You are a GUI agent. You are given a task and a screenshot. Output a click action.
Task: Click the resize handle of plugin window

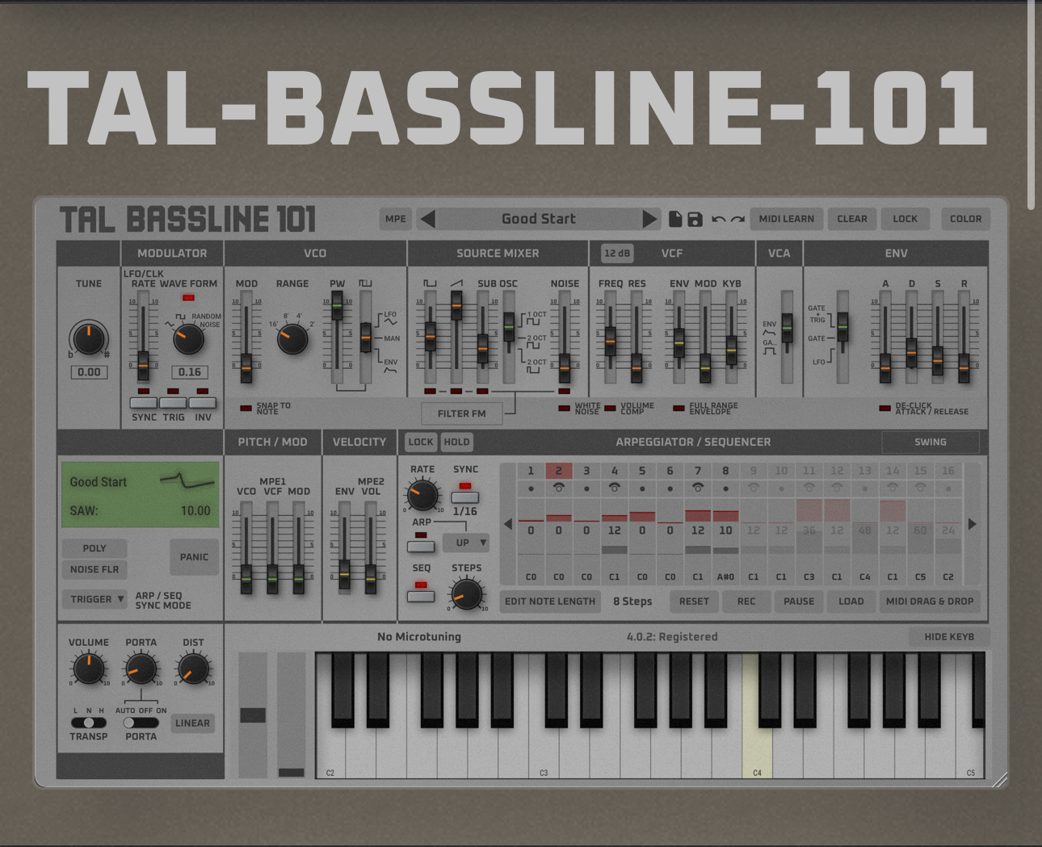click(x=999, y=779)
